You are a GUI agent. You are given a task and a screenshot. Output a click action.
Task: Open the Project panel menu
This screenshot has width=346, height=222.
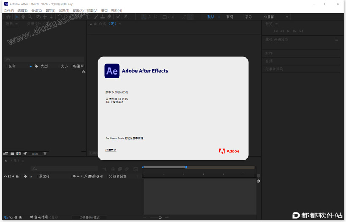[16, 24]
